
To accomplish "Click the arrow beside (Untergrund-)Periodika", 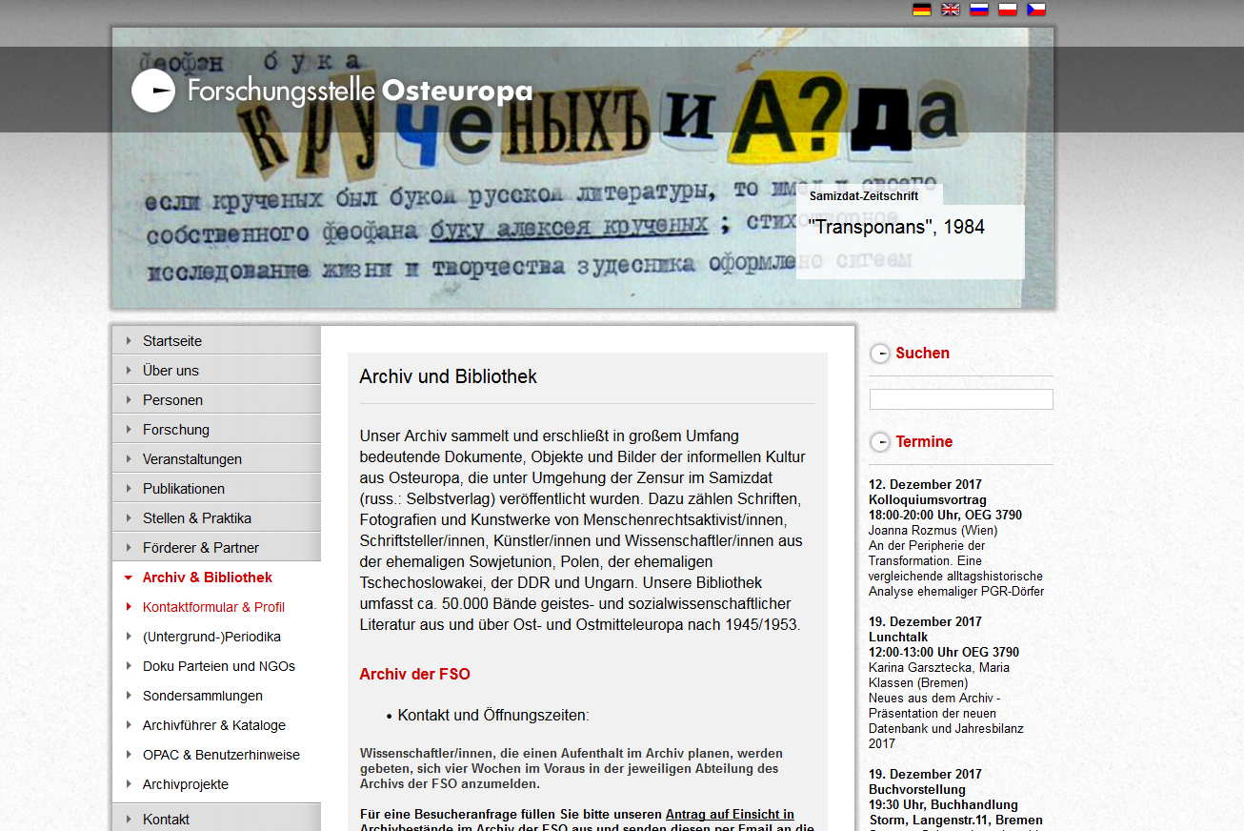I will (129, 636).
